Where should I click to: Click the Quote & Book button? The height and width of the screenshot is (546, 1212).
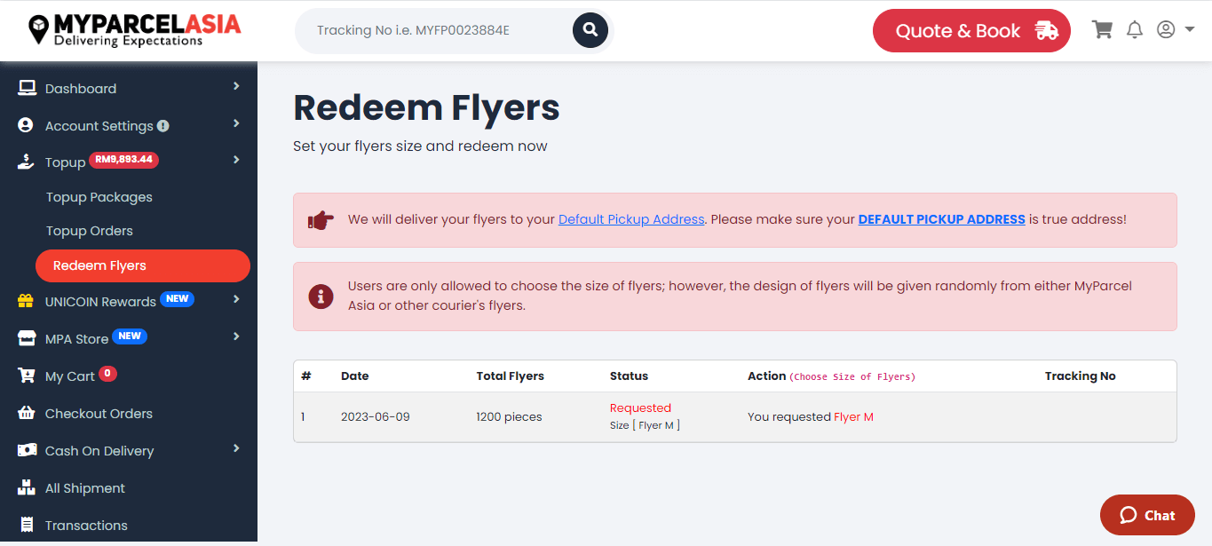click(971, 30)
